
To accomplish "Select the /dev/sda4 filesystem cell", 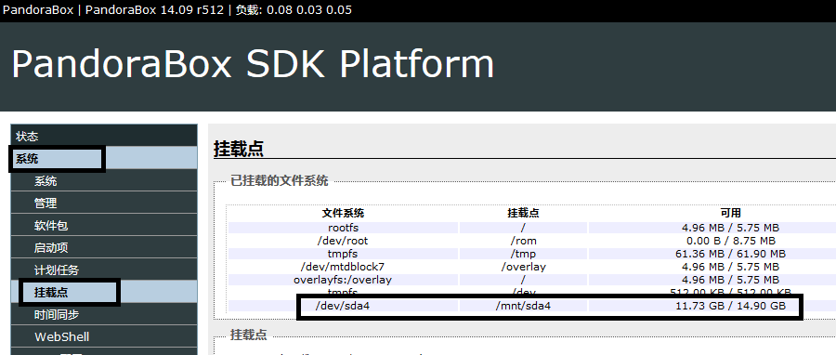I will coord(344,306).
